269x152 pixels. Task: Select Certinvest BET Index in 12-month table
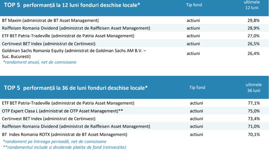point(48,44)
